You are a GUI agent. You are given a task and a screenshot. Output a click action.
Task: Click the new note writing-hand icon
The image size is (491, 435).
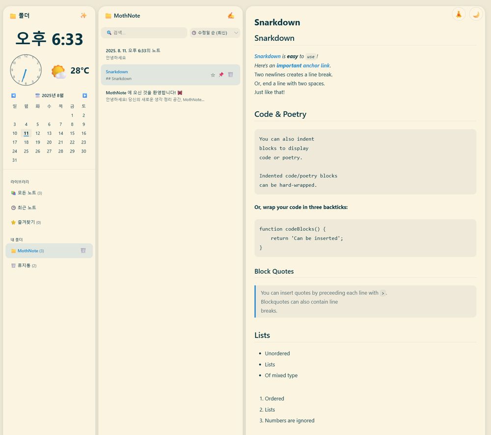[x=231, y=15]
